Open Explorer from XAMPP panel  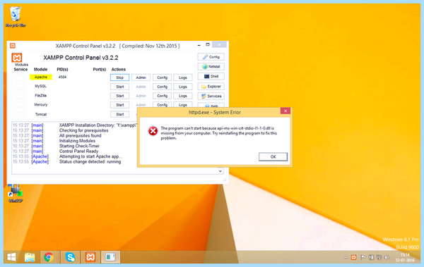(x=211, y=87)
